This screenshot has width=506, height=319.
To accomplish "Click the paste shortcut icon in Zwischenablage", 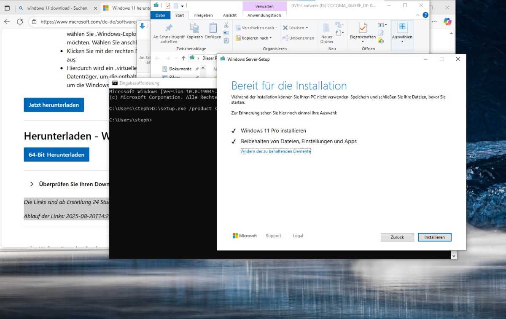I will [x=226, y=40].
